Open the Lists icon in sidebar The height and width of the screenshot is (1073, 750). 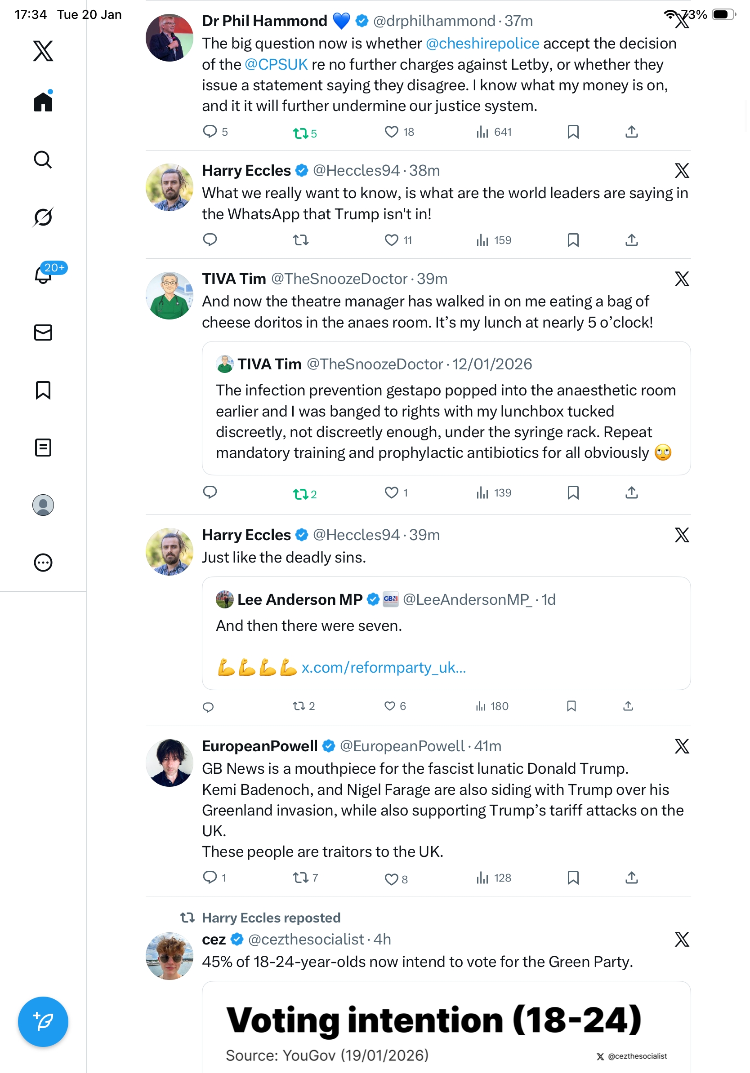[x=43, y=447]
